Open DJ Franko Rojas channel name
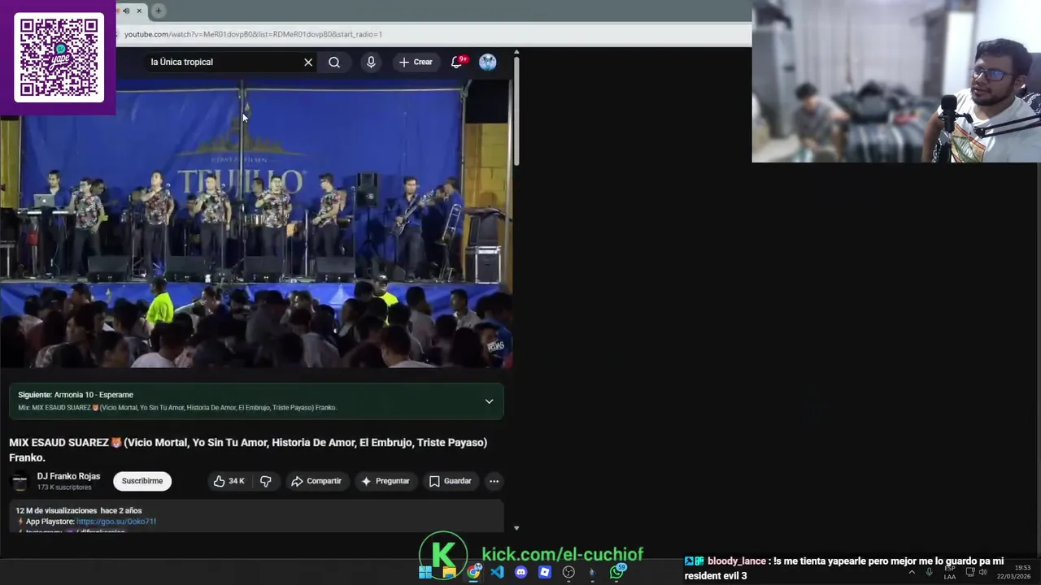 click(68, 476)
